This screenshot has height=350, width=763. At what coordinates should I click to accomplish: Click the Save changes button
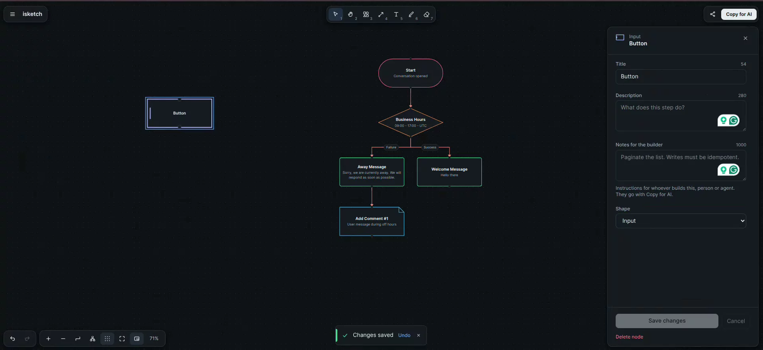click(667, 321)
